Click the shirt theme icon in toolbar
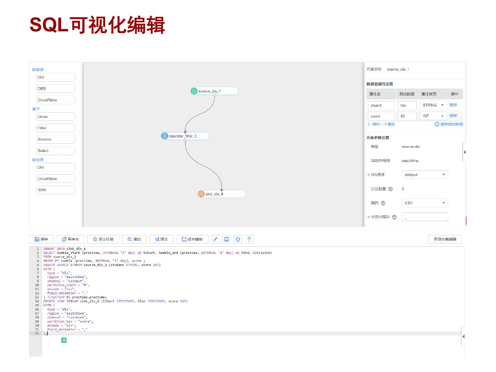496x372 pixels. click(x=238, y=239)
